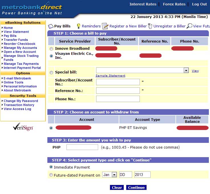
Task: Click the metrobankdirect logo
Action: coord(32,9)
